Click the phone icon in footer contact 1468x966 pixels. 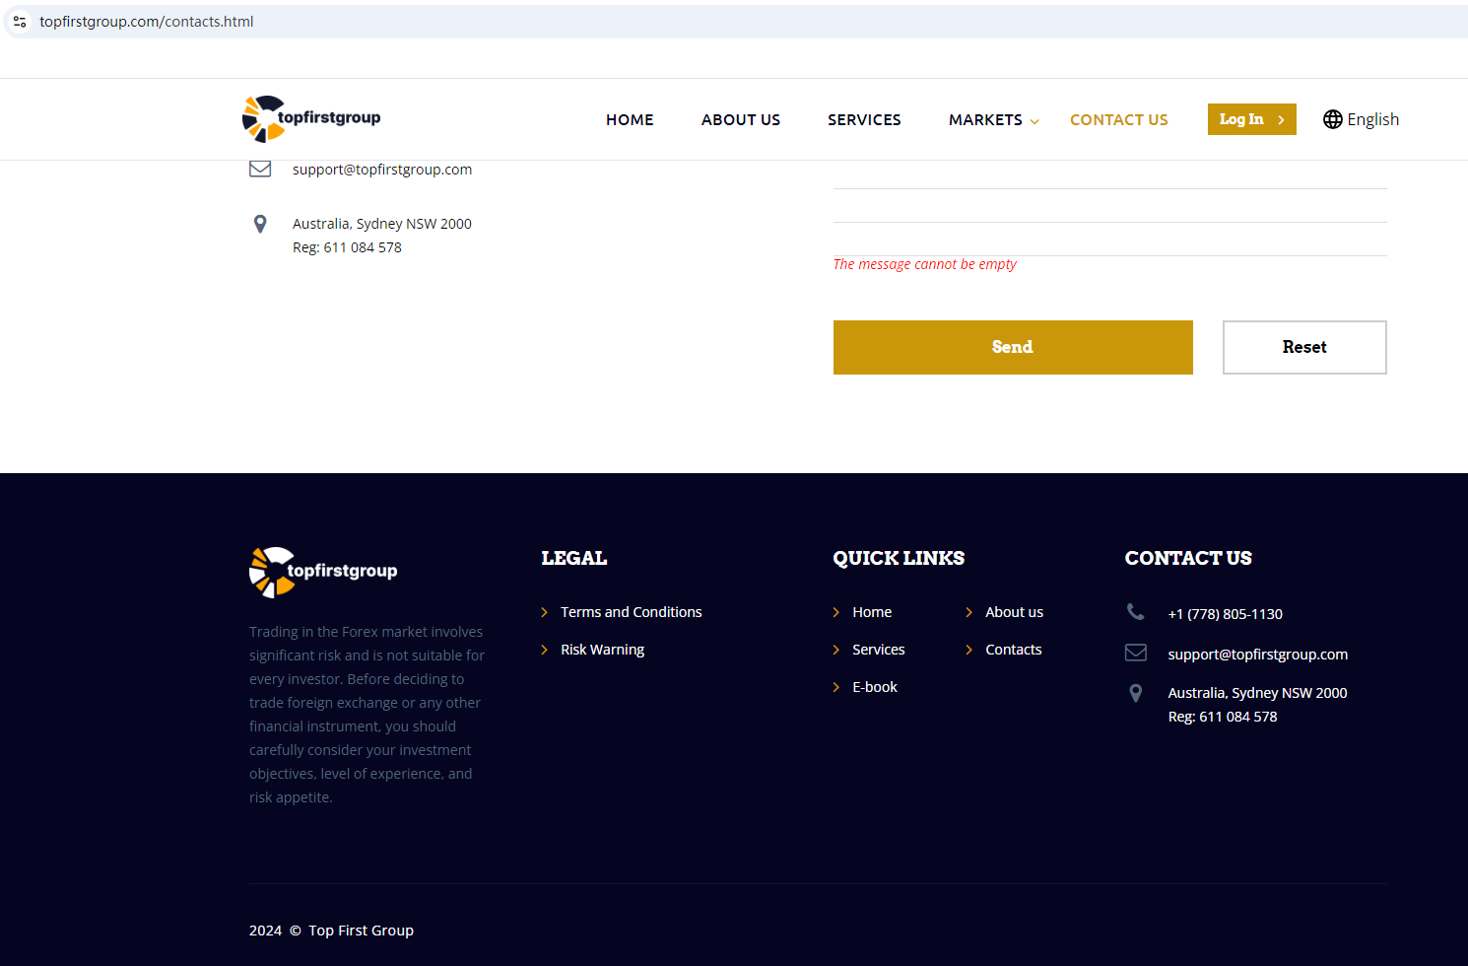pos(1135,612)
